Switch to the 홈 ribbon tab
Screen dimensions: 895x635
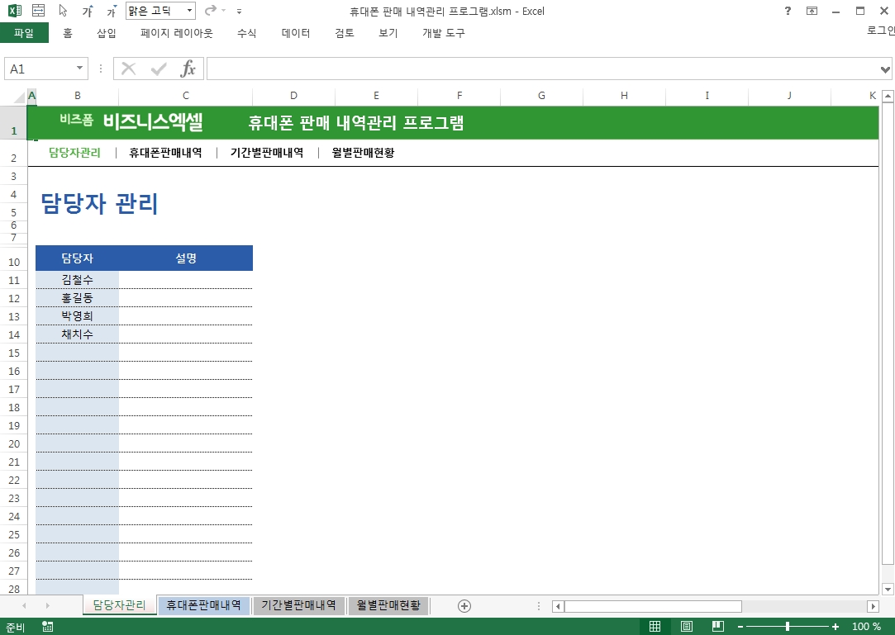(x=68, y=33)
